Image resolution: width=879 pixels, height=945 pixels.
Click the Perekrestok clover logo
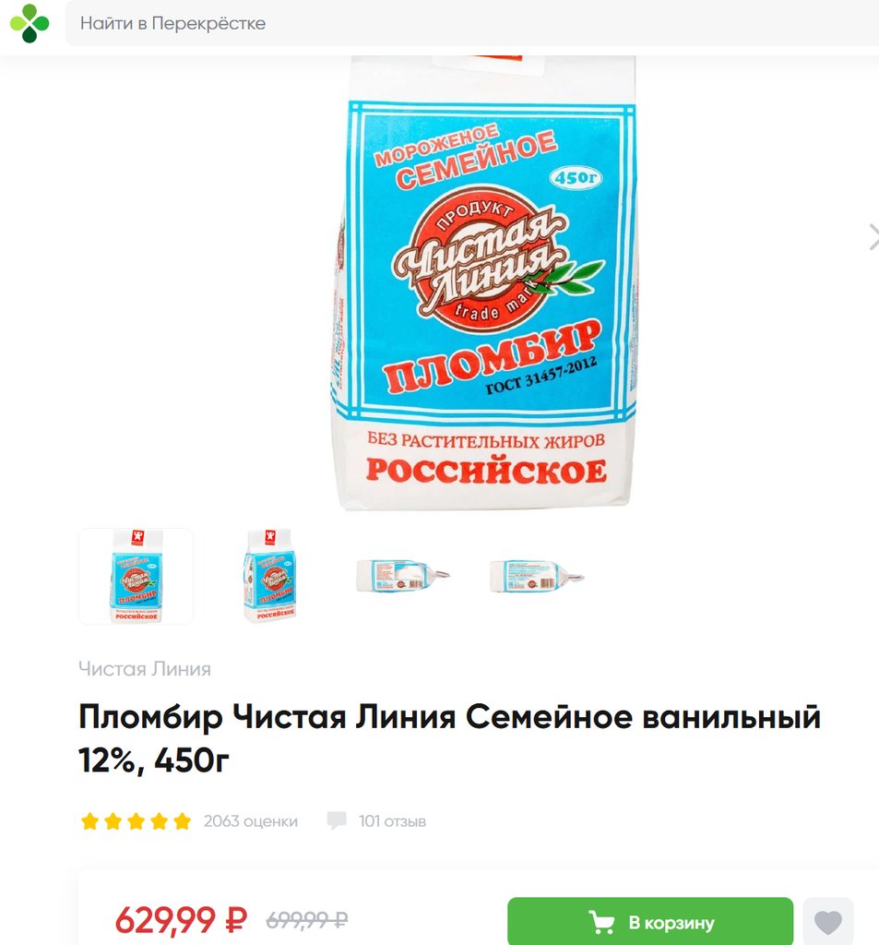(x=29, y=23)
